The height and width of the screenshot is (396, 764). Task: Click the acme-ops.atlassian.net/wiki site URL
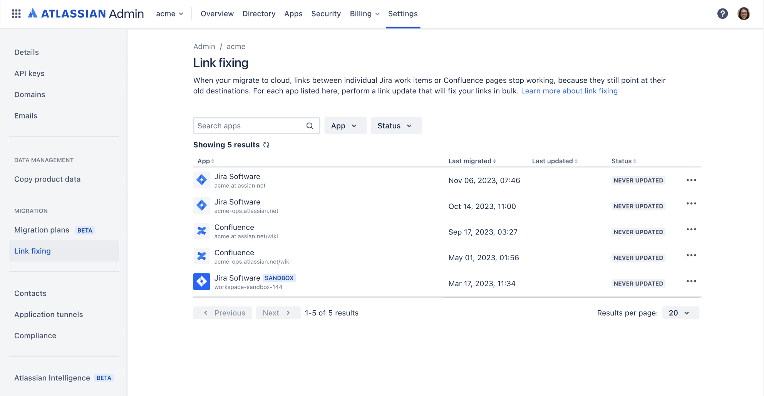[x=253, y=262]
